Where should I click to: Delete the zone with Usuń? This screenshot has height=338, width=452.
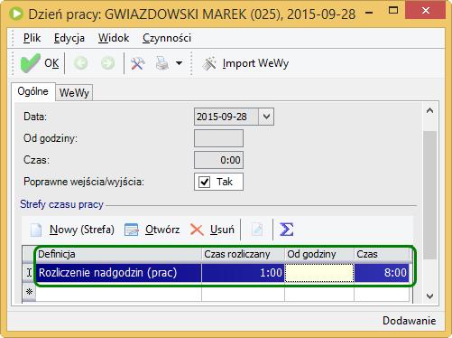(x=212, y=230)
